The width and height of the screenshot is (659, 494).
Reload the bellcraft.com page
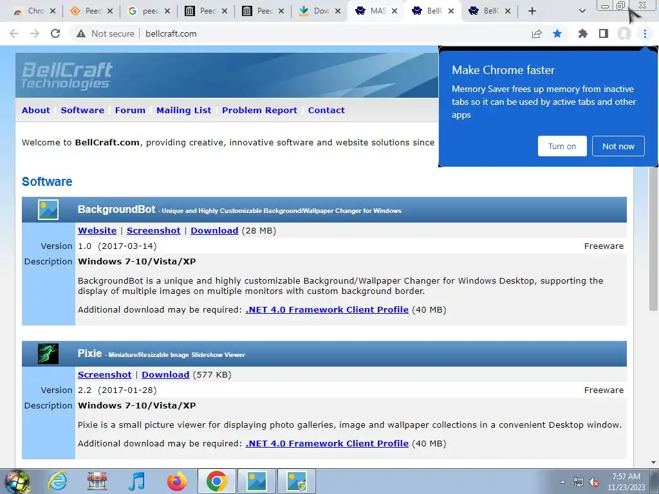pos(55,33)
